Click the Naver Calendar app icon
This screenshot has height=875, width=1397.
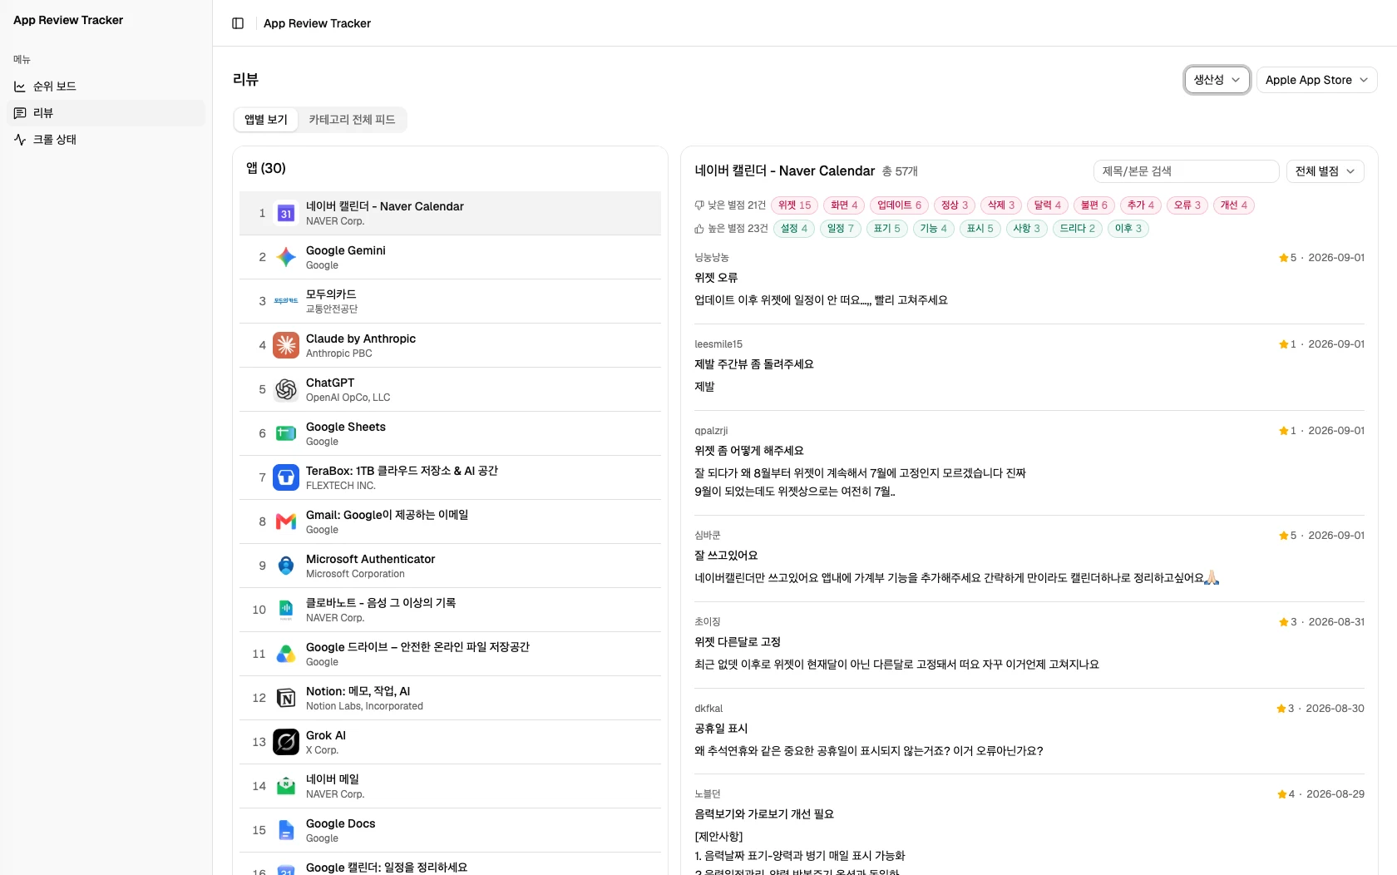coord(286,213)
